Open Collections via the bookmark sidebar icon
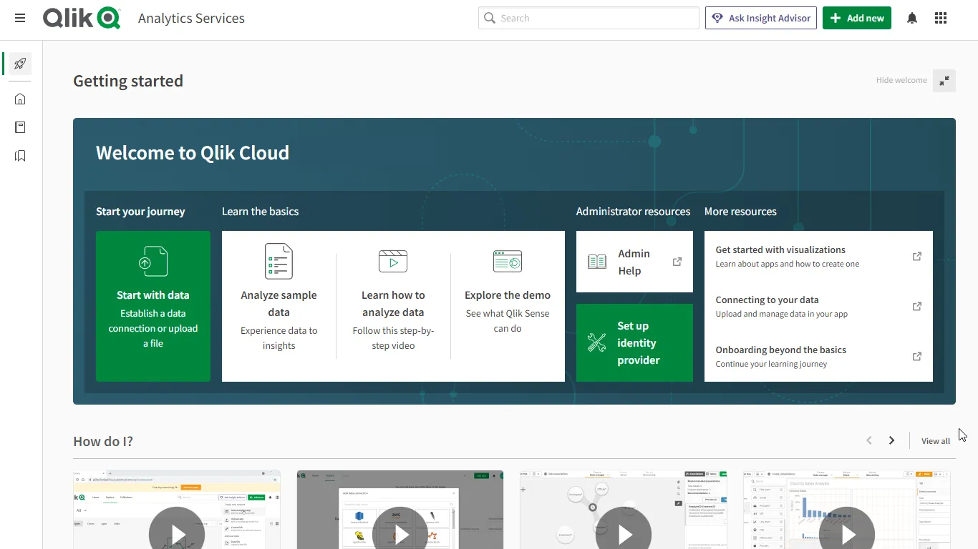Viewport: 978px width, 549px height. [19, 155]
